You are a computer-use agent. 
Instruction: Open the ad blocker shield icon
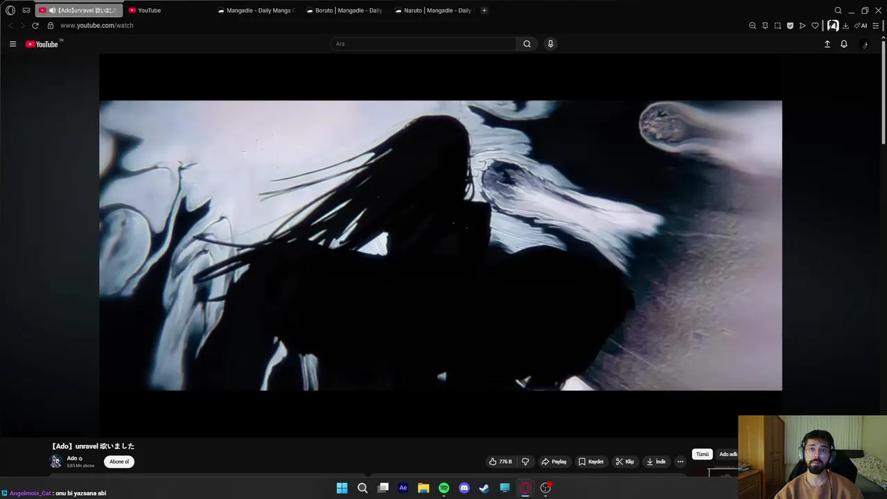pyautogui.click(x=790, y=26)
